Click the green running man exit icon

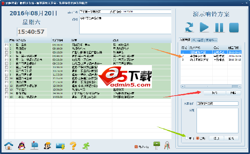coord(86,146)
